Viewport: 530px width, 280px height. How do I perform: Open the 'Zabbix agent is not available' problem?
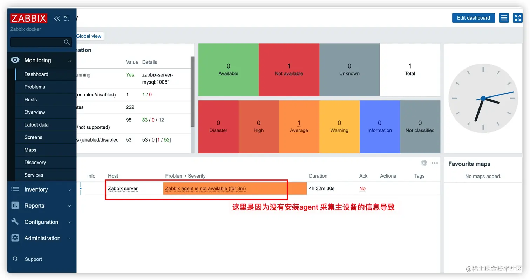pos(205,188)
